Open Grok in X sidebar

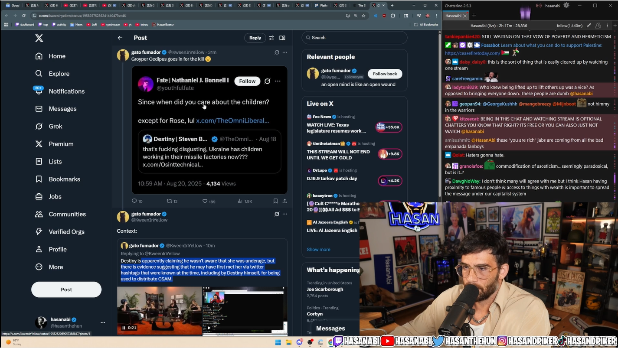[x=49, y=126]
